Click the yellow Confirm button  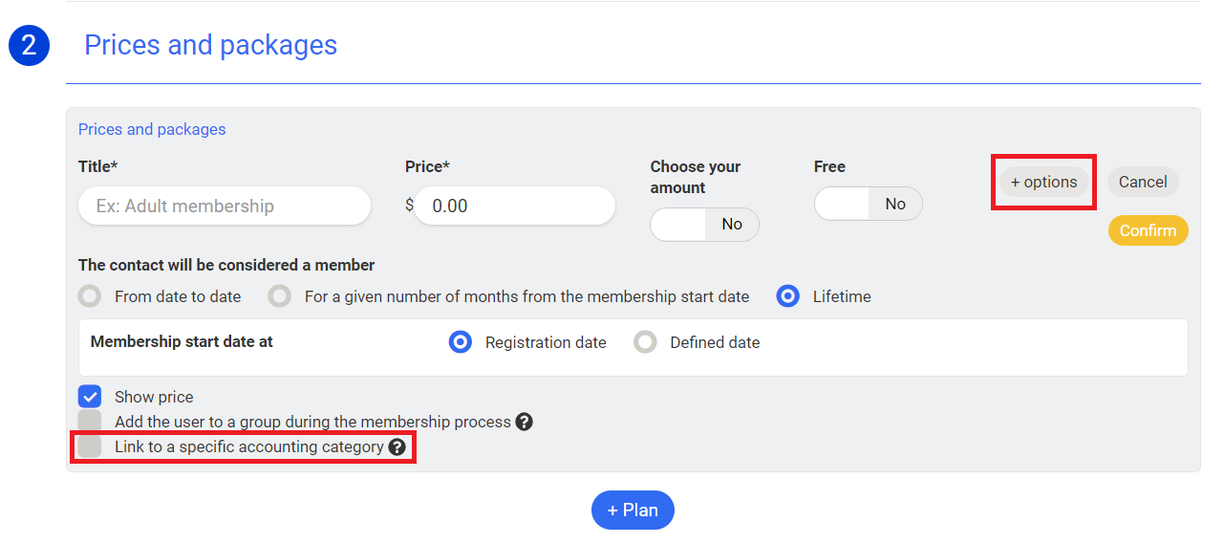pyautogui.click(x=1148, y=230)
